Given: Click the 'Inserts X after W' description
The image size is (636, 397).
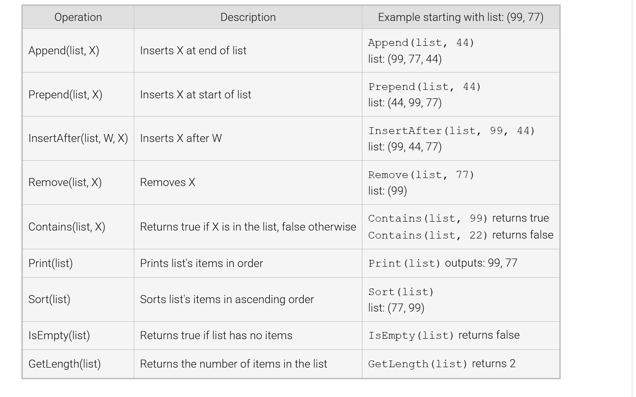Looking at the screenshot, I should click(x=181, y=138).
